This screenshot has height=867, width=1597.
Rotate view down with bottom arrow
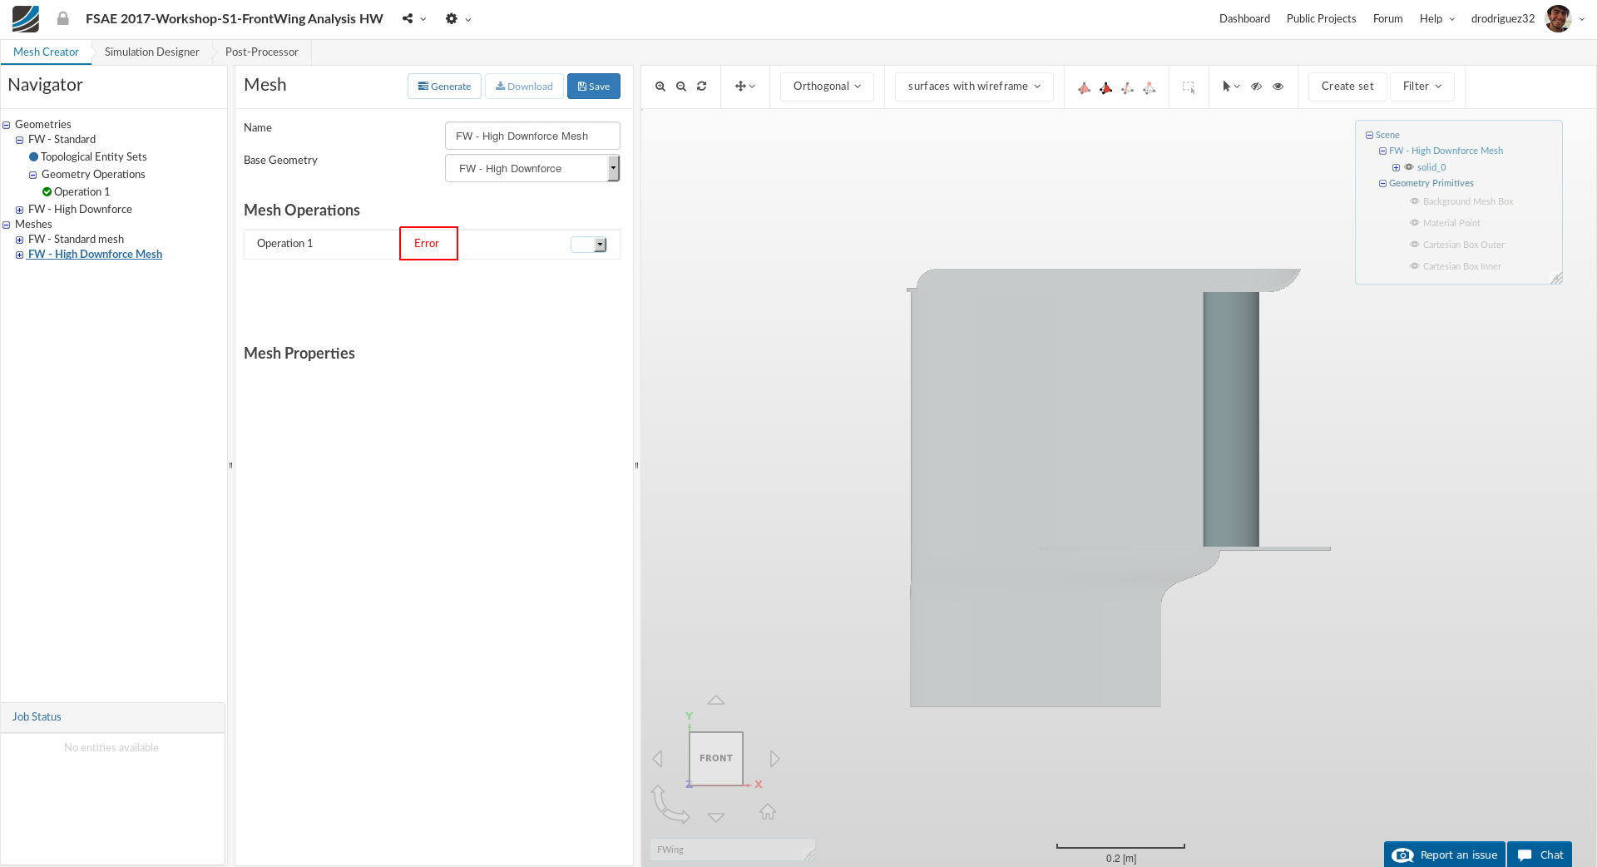tap(716, 817)
